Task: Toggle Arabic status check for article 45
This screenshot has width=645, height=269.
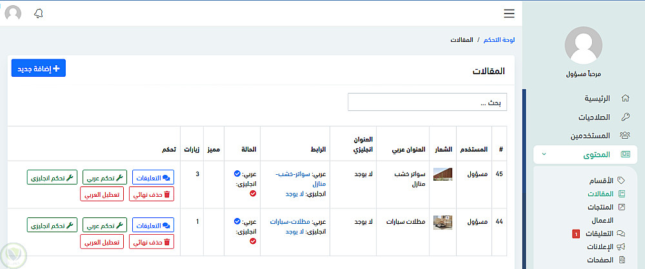Action: tap(237, 174)
